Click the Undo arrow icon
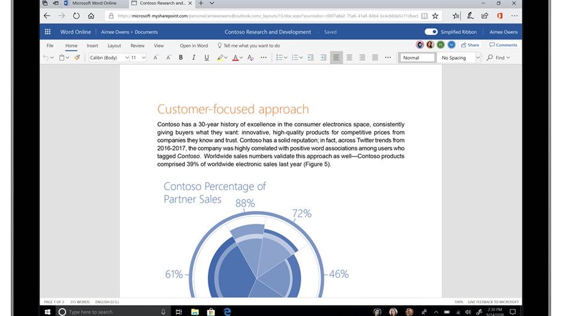 [x=46, y=58]
